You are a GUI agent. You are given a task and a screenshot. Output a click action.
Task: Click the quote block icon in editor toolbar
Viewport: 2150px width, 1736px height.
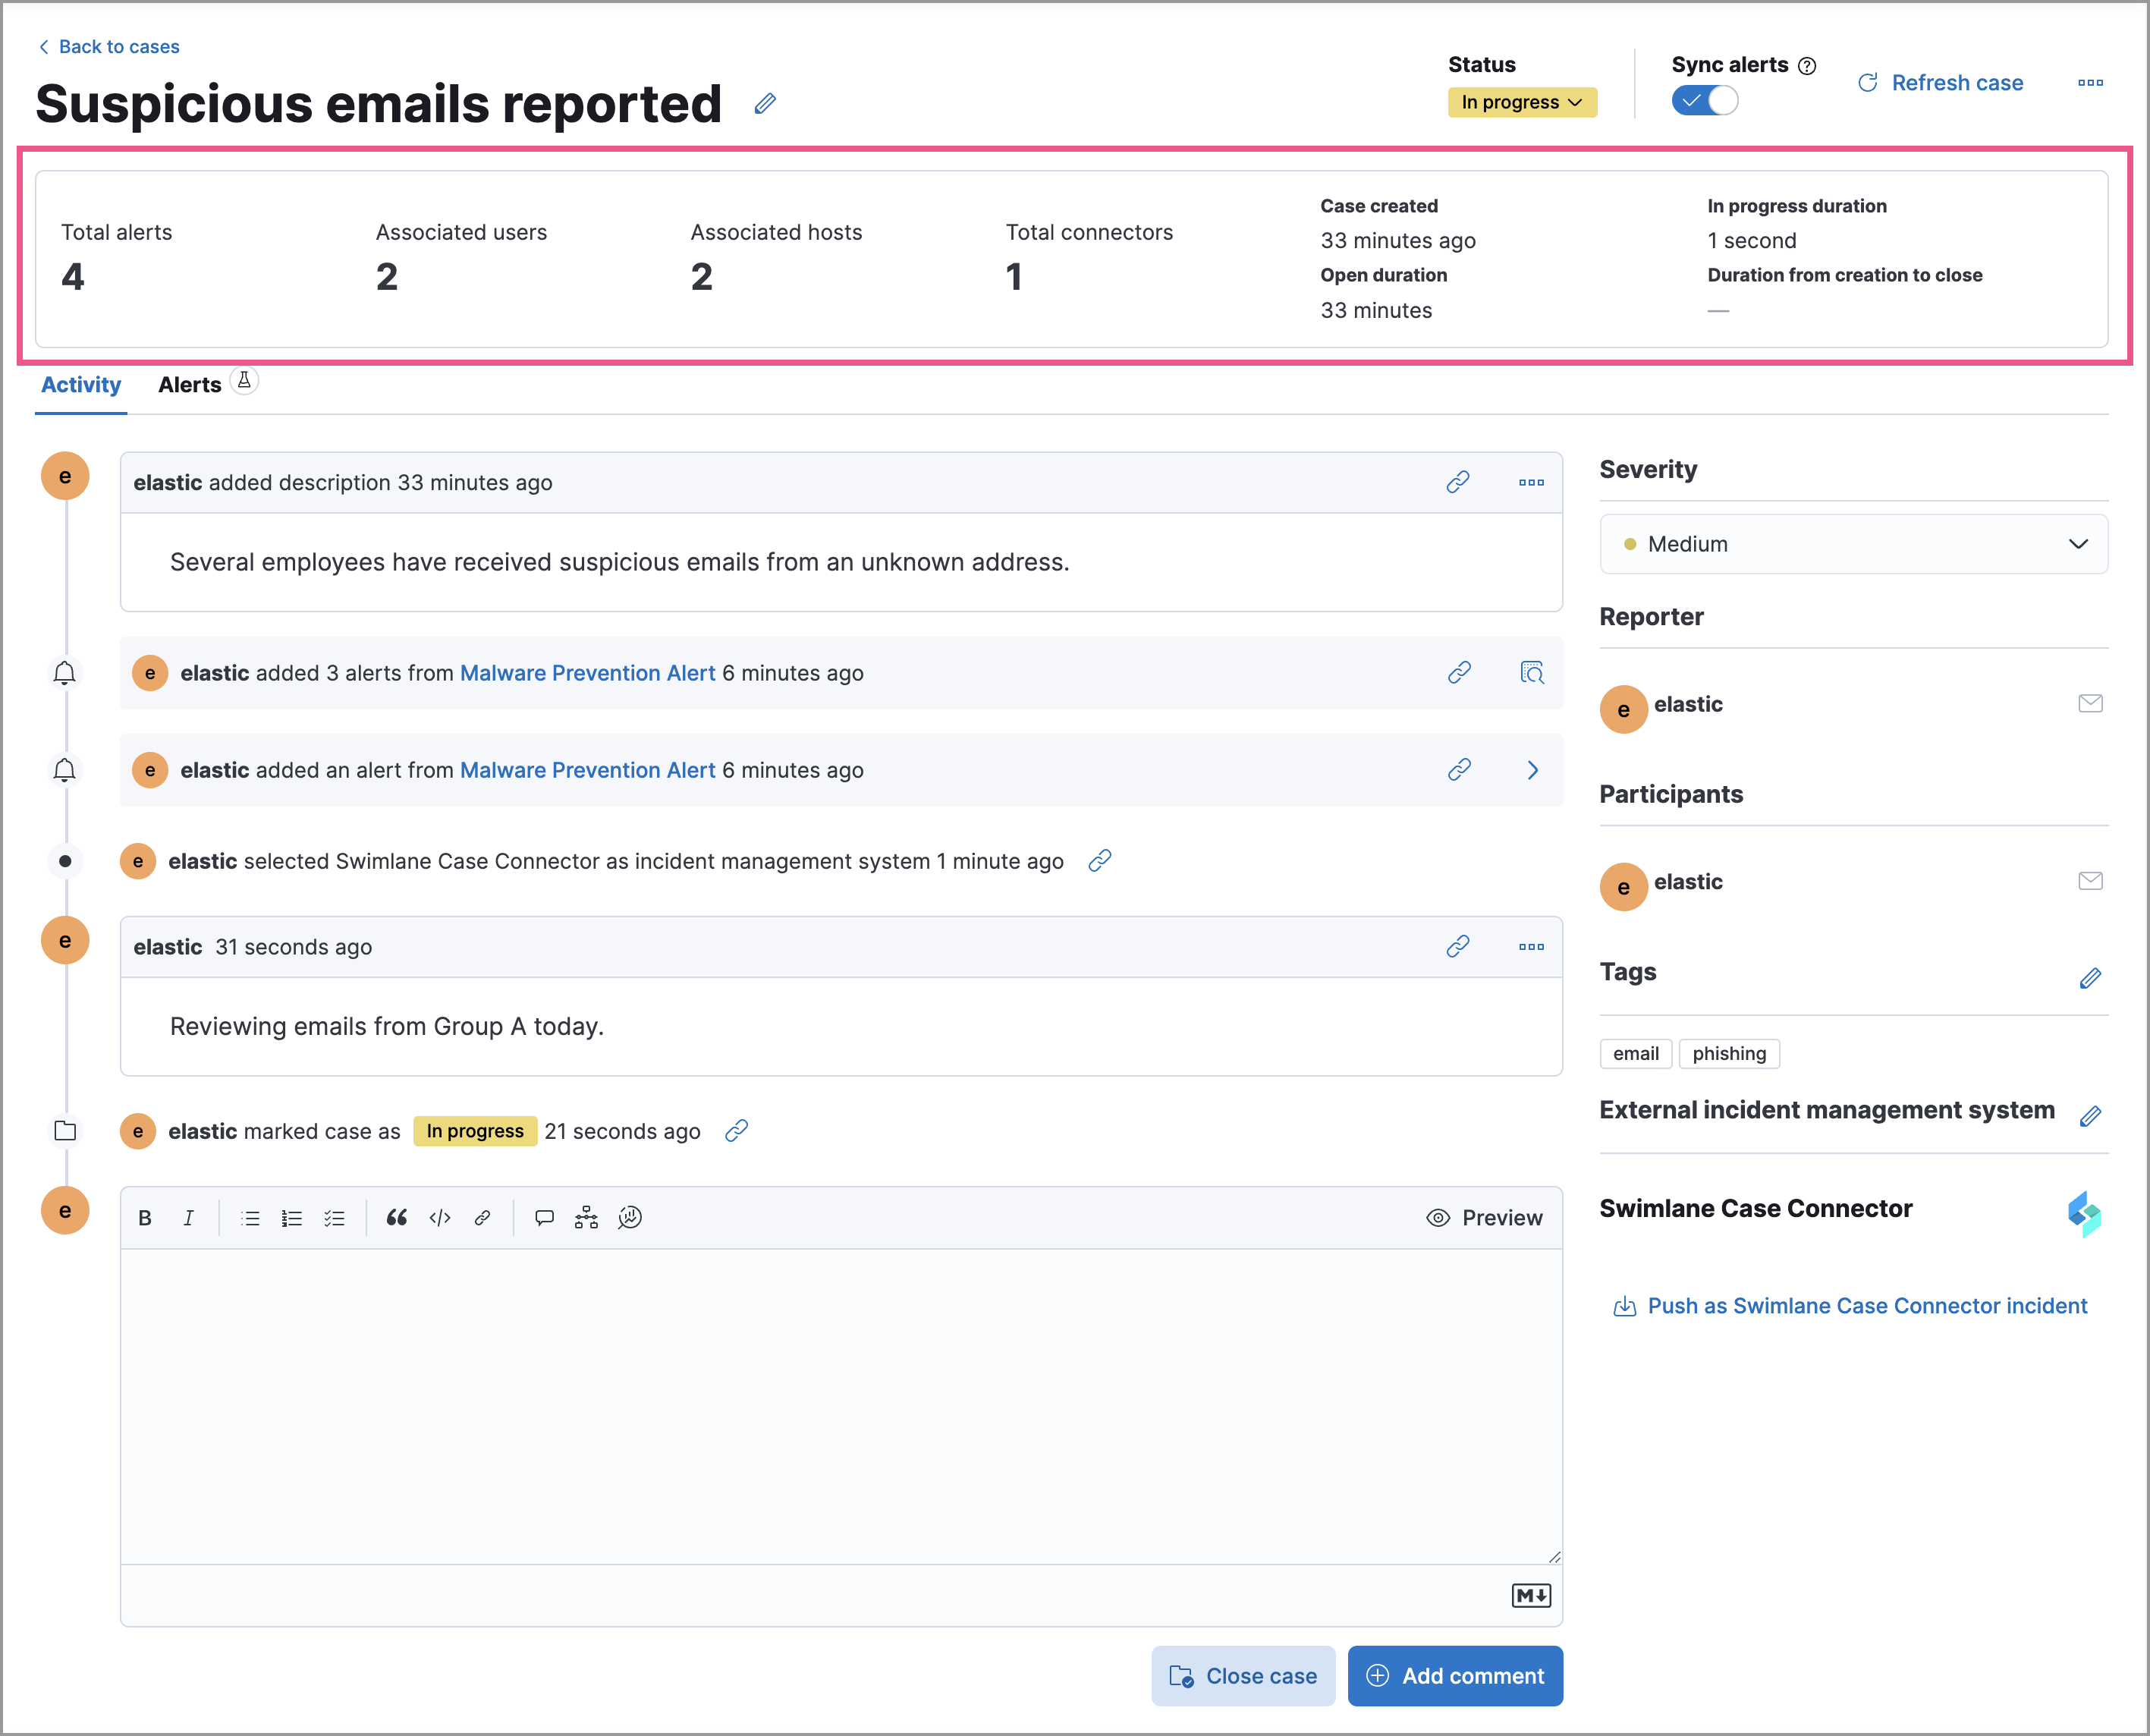click(397, 1218)
